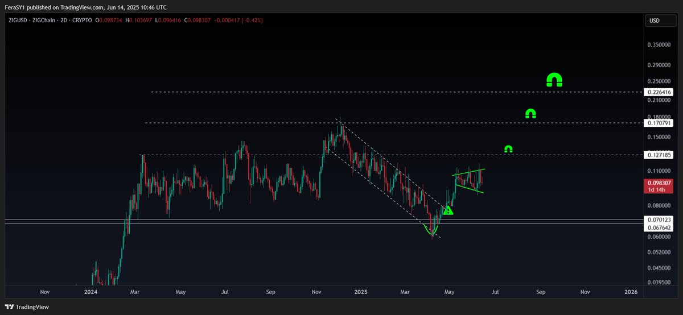Viewport: 683px width, 315px height.
Task: Click the 0.150000 price axis label
Action: tap(659, 136)
